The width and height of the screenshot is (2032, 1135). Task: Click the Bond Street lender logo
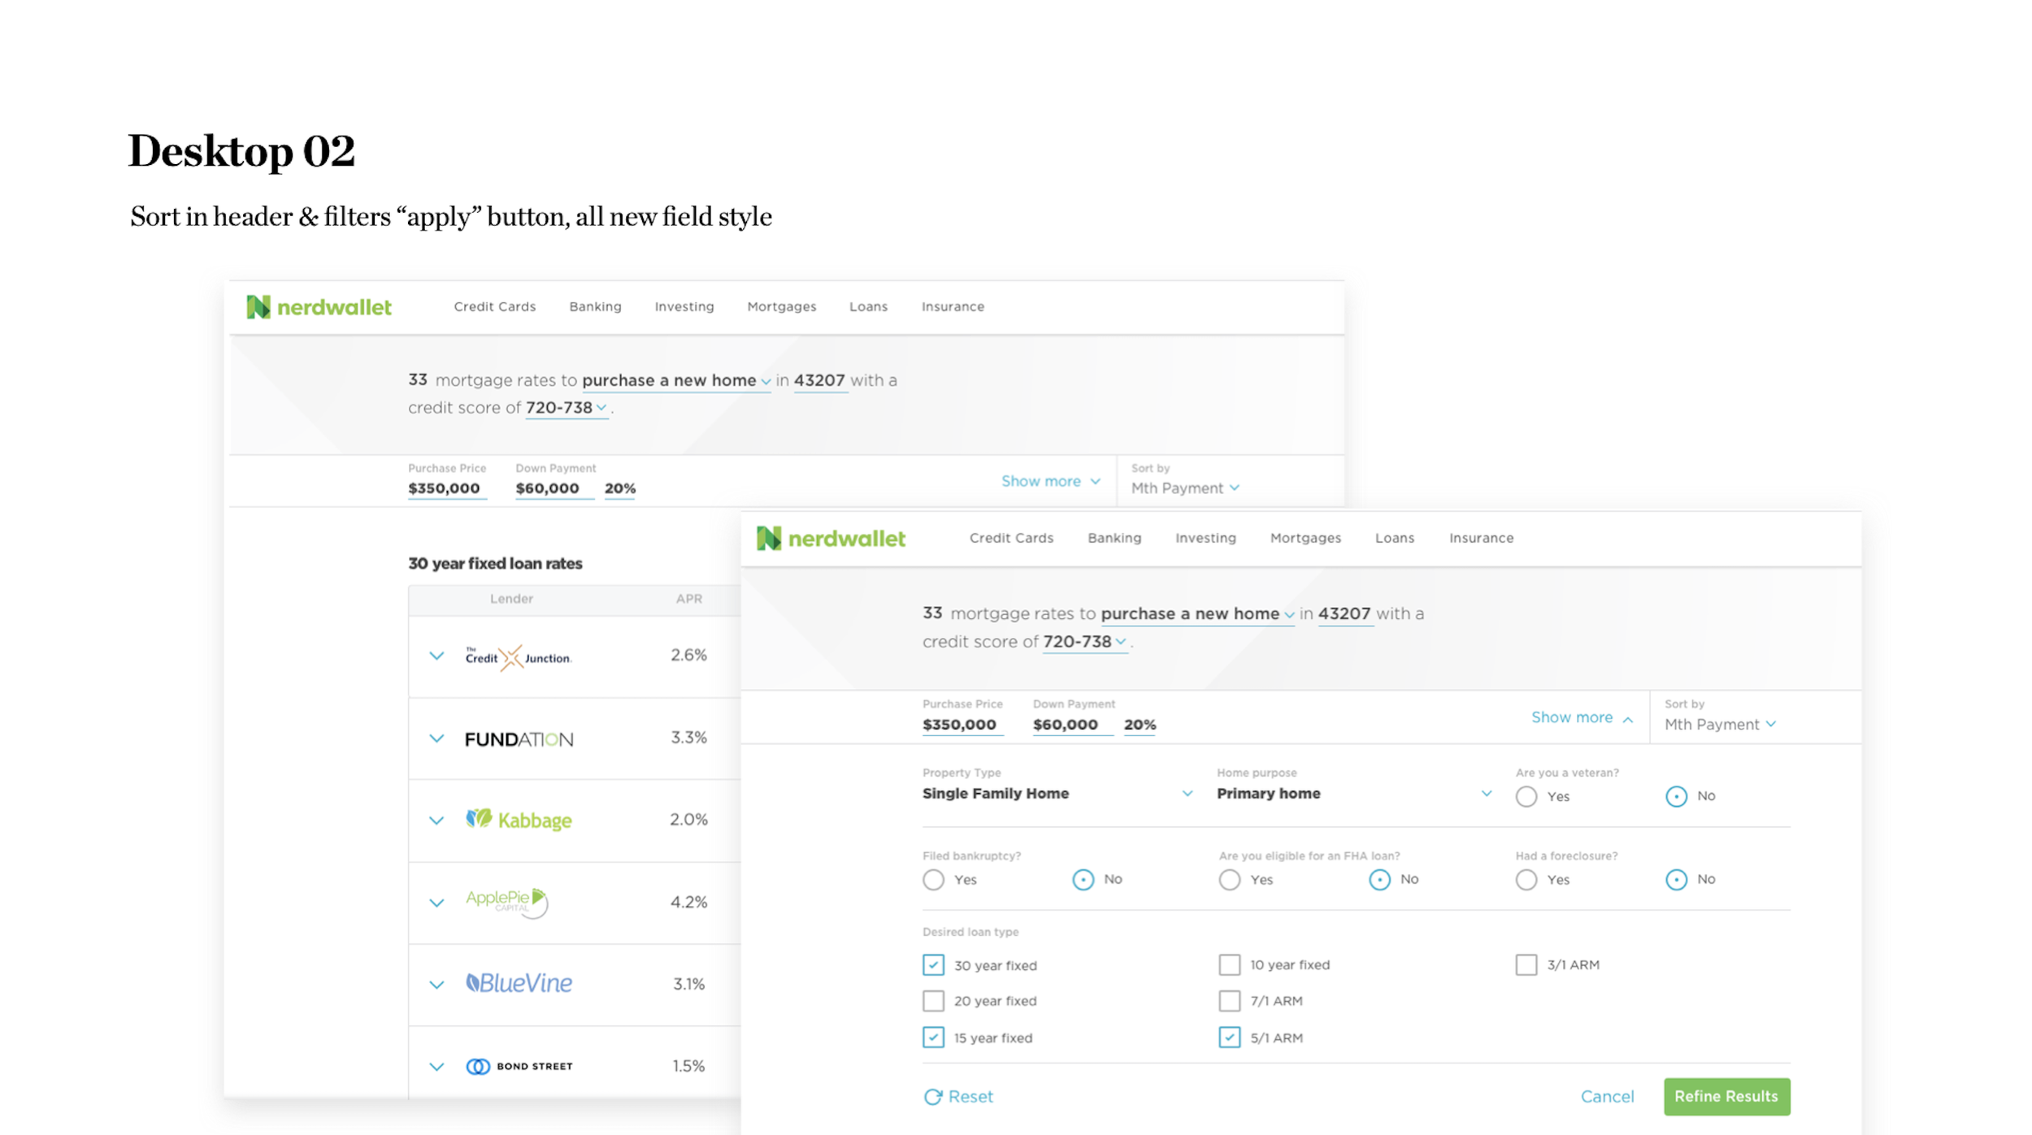click(x=519, y=1066)
